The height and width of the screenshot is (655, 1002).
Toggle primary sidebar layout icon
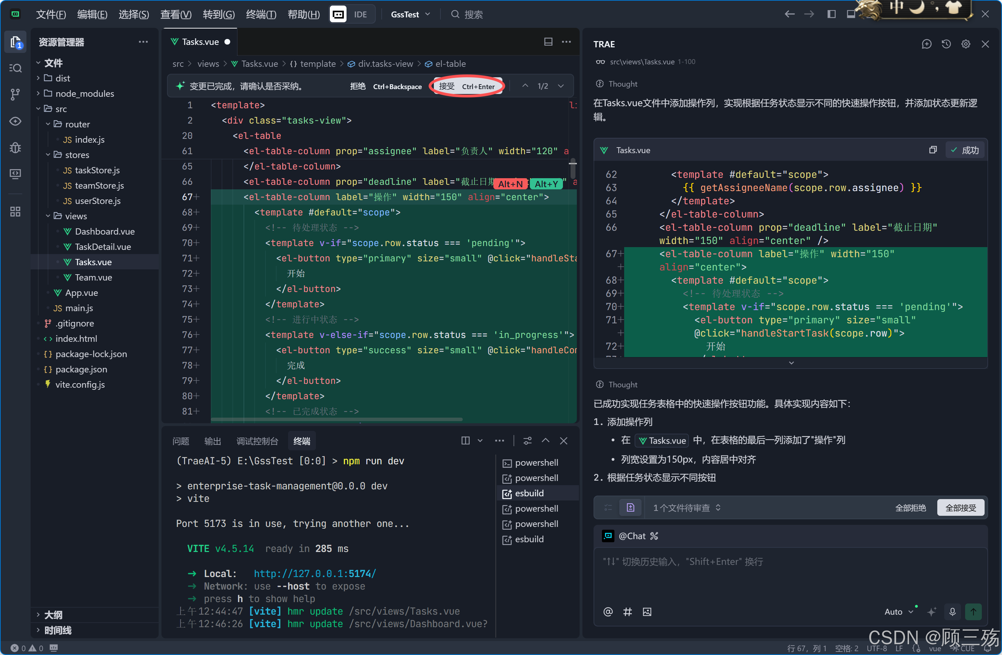(x=832, y=14)
